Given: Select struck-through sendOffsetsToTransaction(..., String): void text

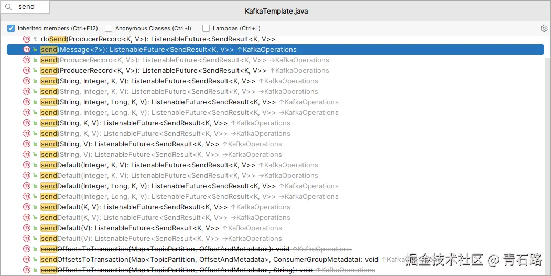Looking at the screenshot, I should [x=177, y=270].
